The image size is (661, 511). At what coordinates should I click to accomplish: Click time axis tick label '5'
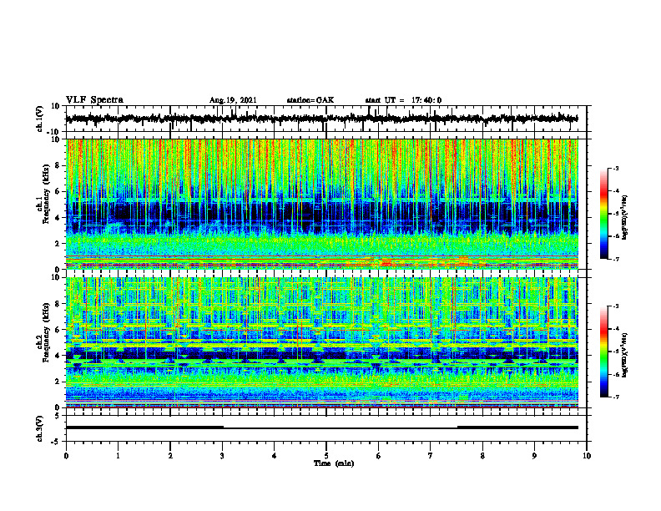coord(326,456)
